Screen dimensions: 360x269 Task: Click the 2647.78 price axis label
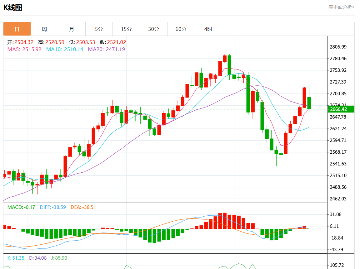338,117
